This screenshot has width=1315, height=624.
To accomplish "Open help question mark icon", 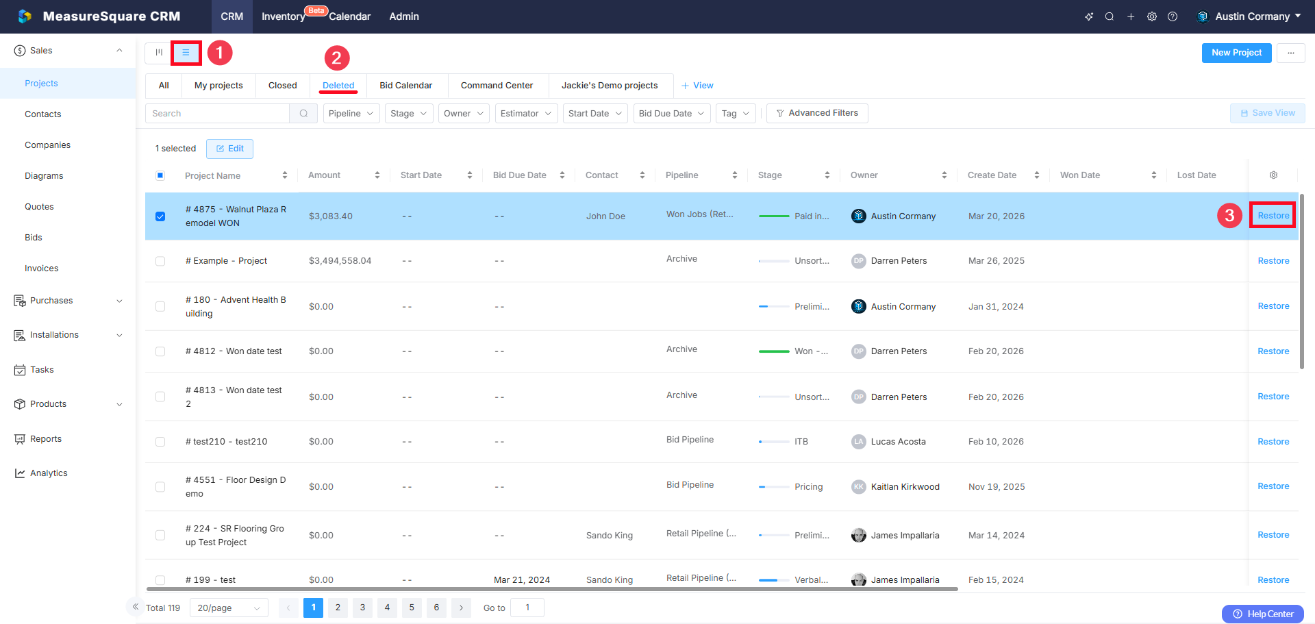I will 1173,16.
